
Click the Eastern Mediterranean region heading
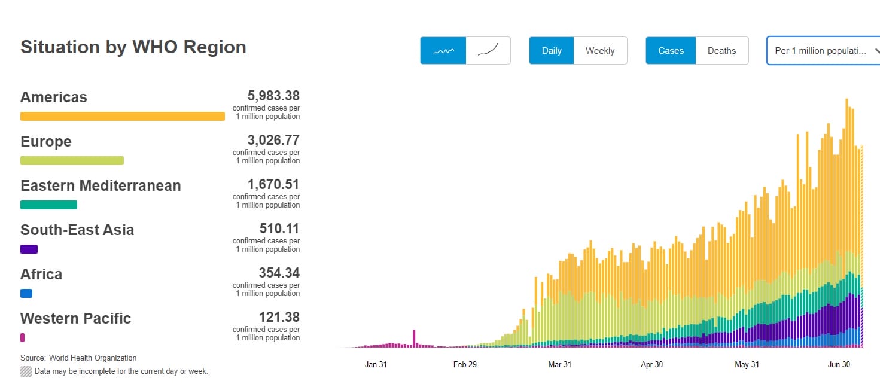101,186
